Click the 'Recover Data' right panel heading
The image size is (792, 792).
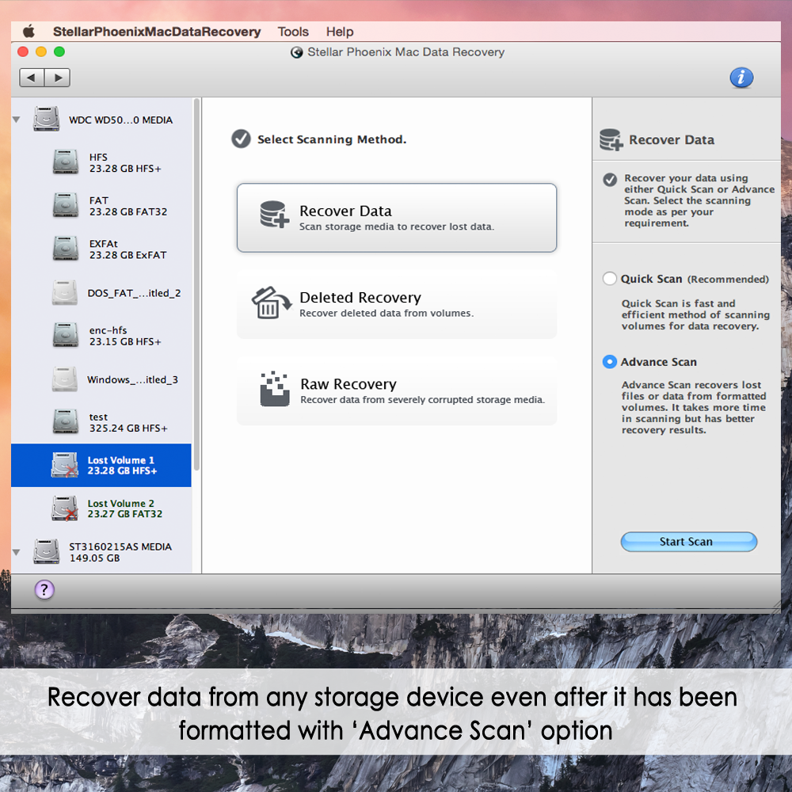click(x=672, y=140)
